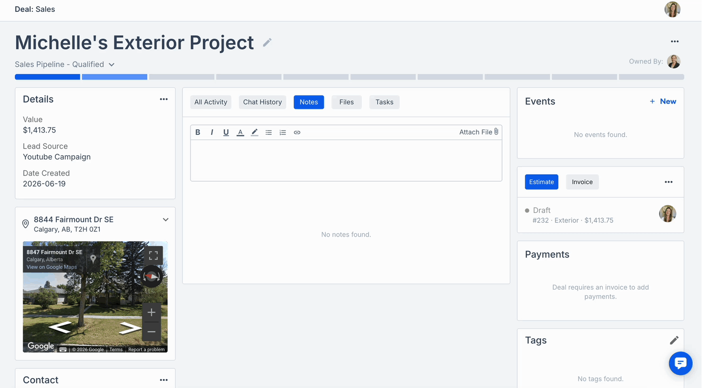Expand street view to fullscreen

click(153, 256)
